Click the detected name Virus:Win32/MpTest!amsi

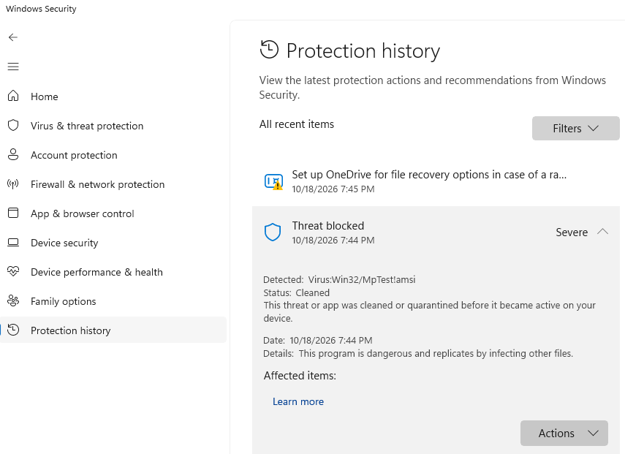click(x=362, y=280)
